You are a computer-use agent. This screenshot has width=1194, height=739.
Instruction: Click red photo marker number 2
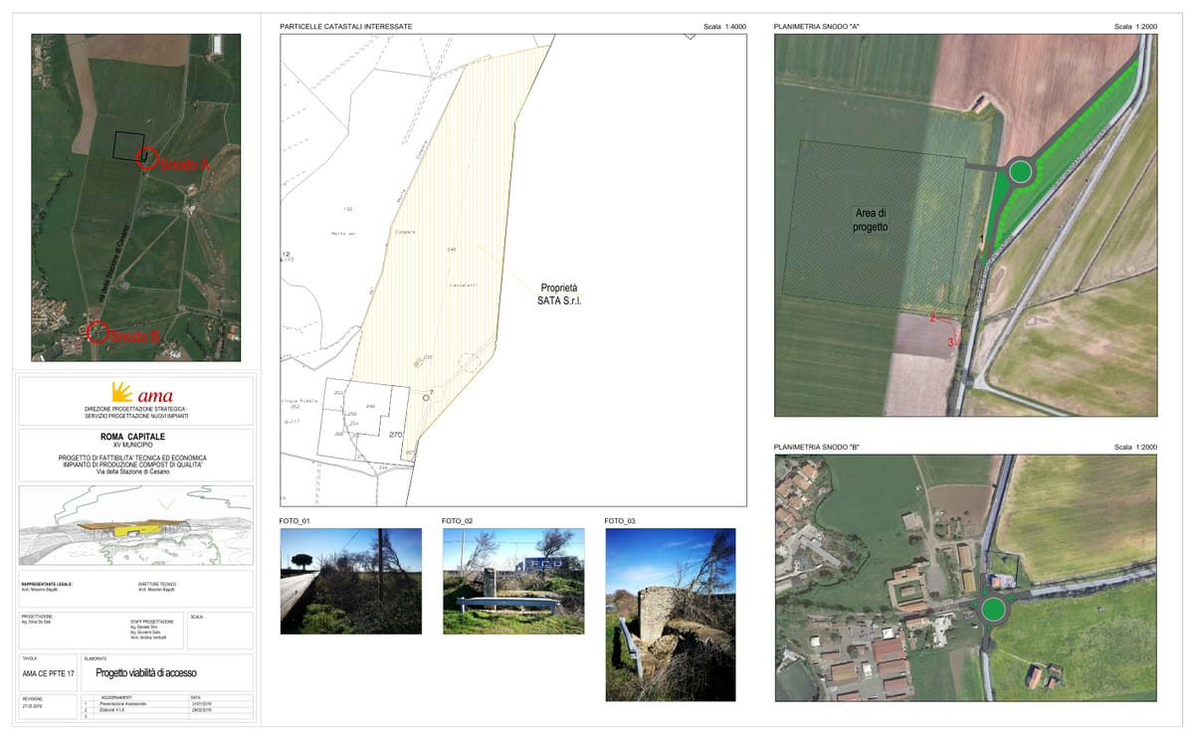click(x=932, y=318)
